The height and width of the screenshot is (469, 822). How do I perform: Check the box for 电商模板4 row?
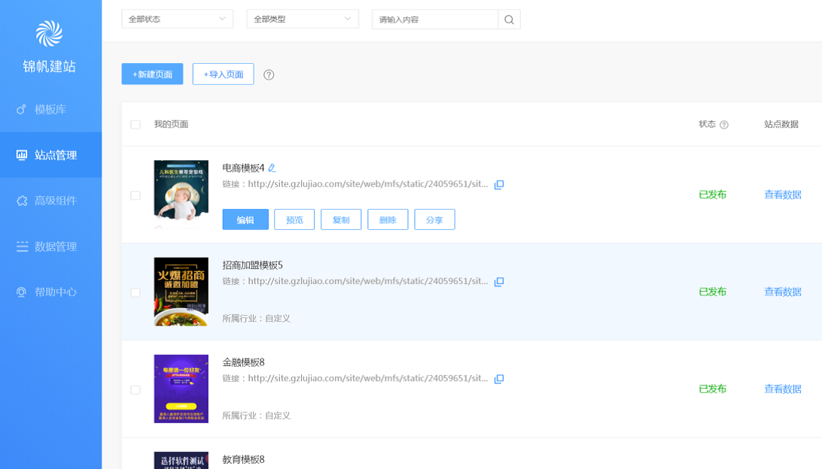click(x=135, y=195)
